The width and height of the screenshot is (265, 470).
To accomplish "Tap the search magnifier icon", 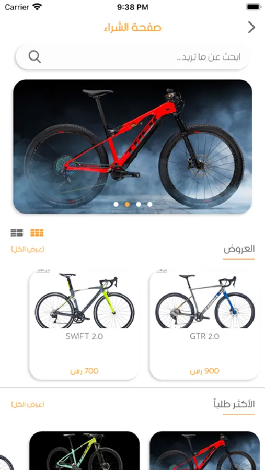I will (34, 56).
